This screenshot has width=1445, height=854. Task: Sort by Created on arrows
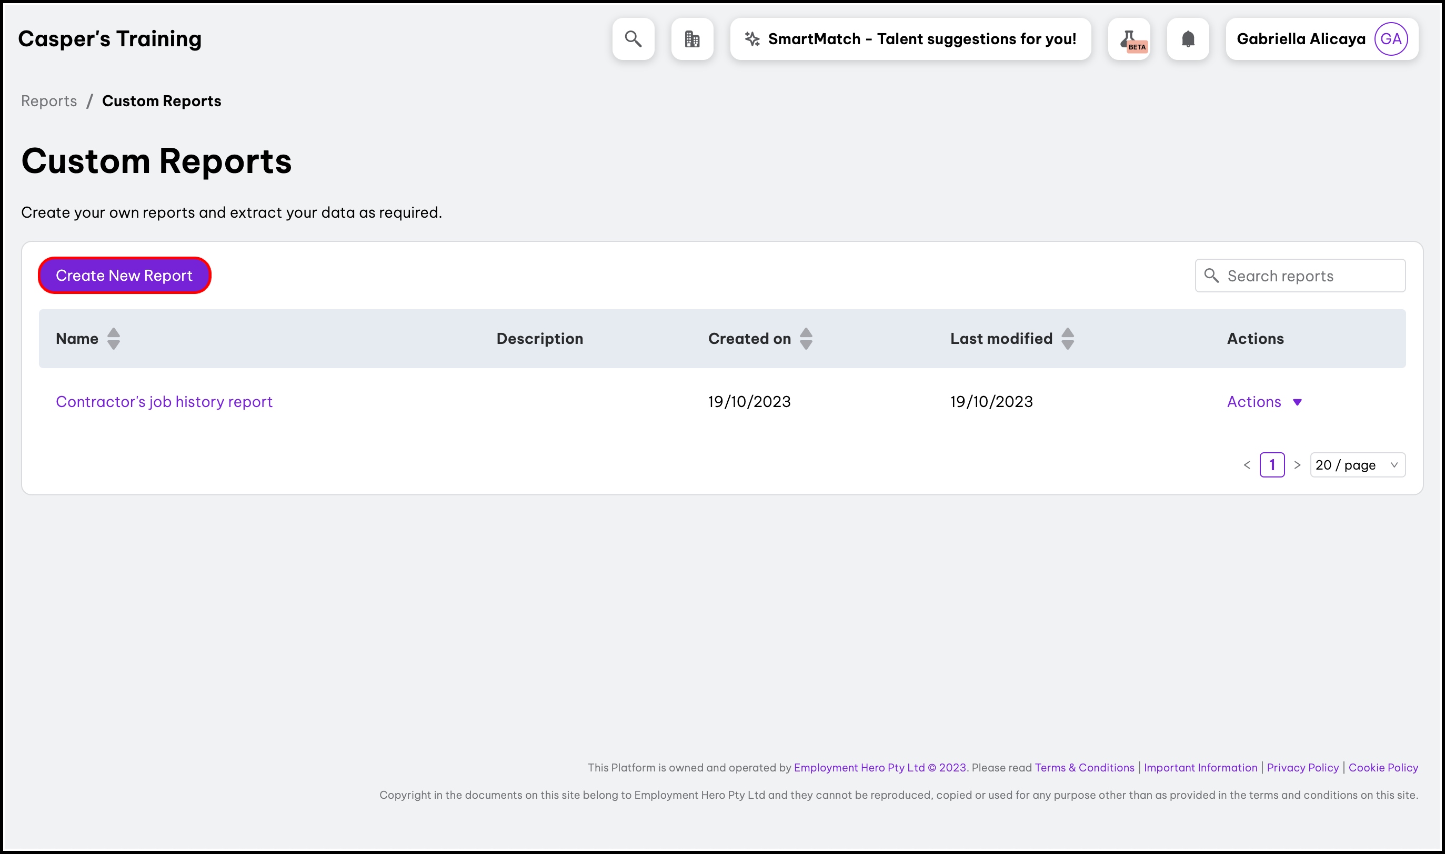pos(806,338)
